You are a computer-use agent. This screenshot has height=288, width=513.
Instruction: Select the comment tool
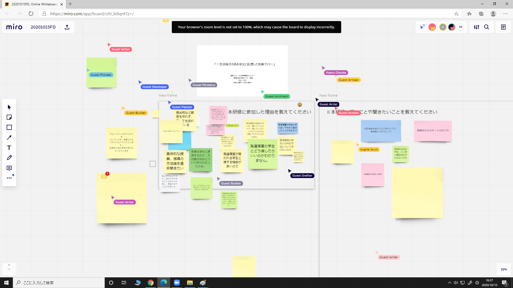[x=9, y=168]
